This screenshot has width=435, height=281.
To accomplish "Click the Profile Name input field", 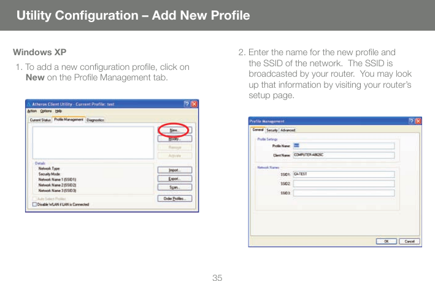I will tap(344, 146).
